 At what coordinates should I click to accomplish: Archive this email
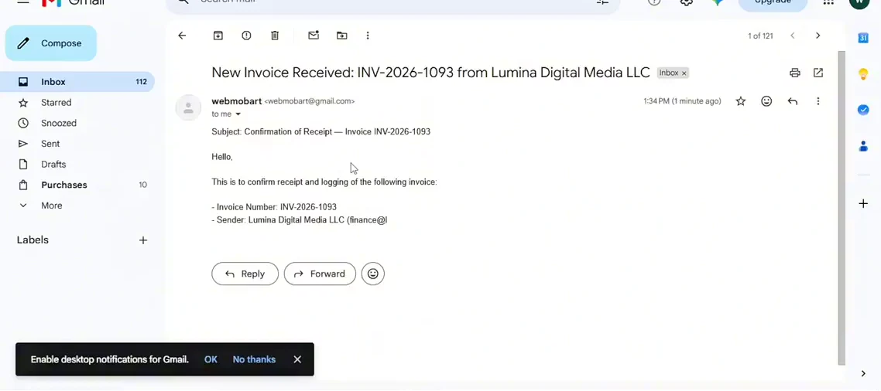(218, 36)
